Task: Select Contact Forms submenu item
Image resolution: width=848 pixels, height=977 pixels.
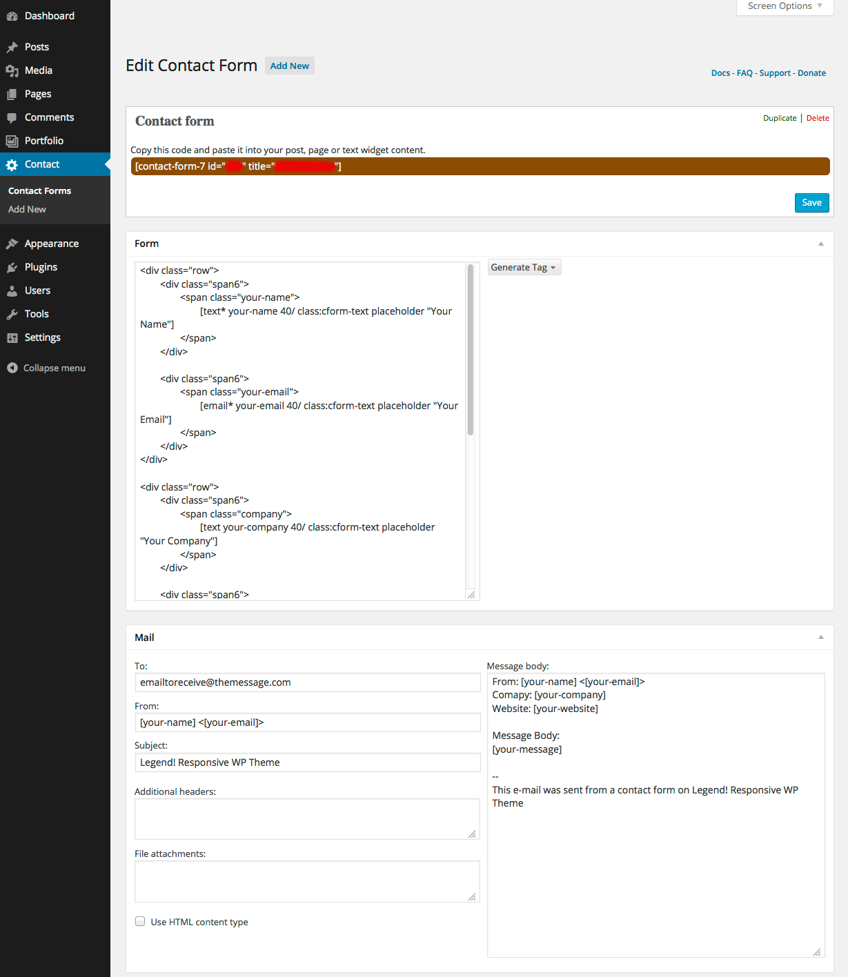Action: pos(39,190)
